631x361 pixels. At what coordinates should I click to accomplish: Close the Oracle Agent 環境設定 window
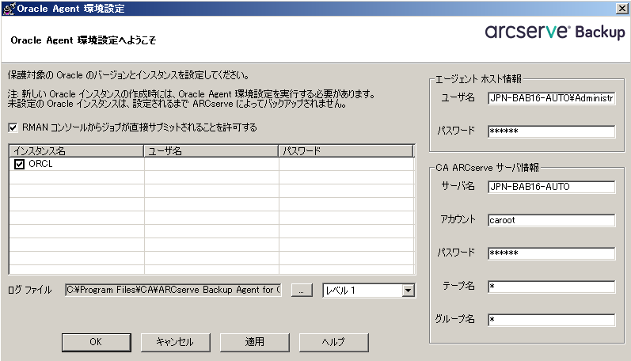[x=621, y=9]
